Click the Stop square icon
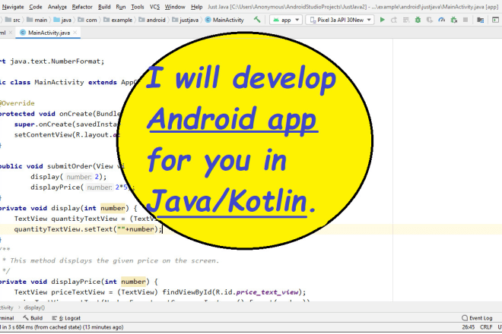The width and height of the screenshot is (502, 334). [x=465, y=20]
